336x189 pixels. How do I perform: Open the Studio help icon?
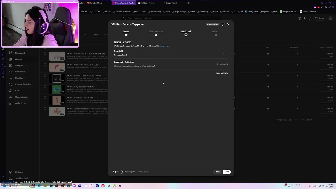click(299, 18)
